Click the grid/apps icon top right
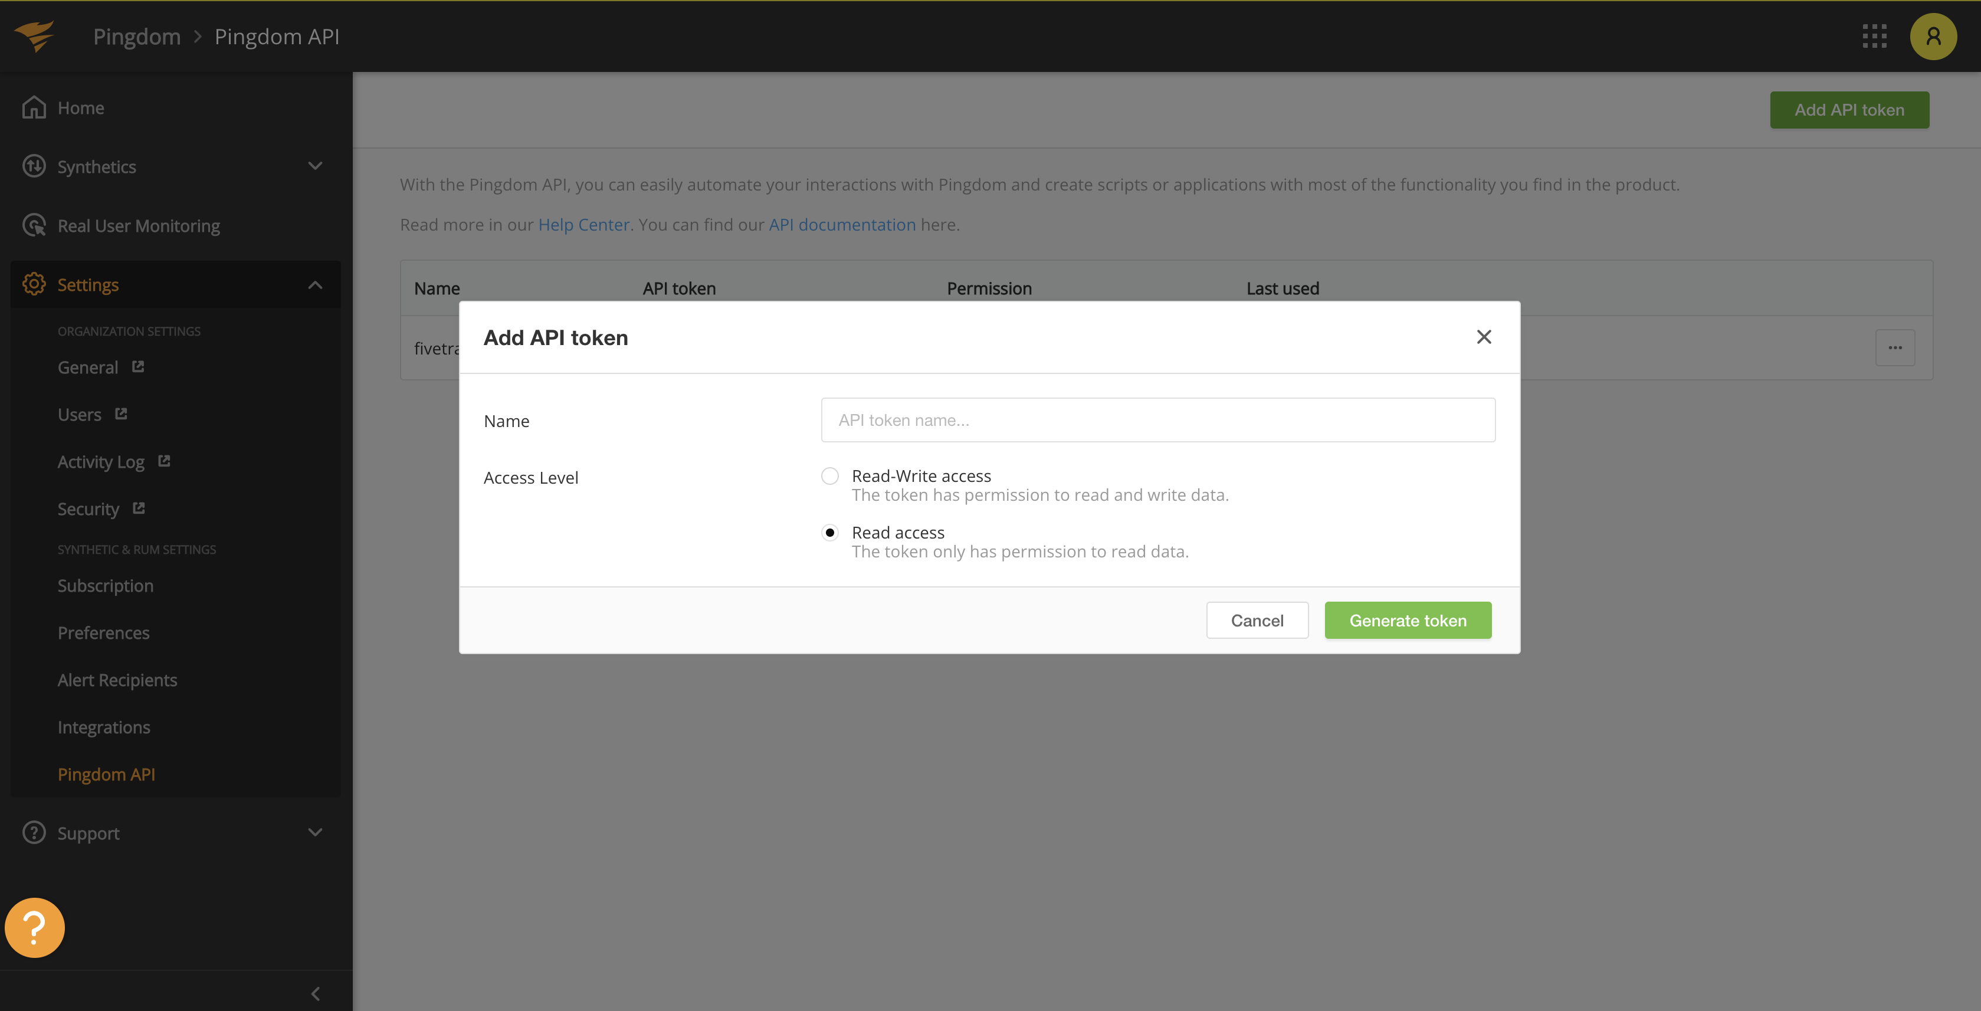The image size is (1981, 1011). pyautogui.click(x=1875, y=35)
